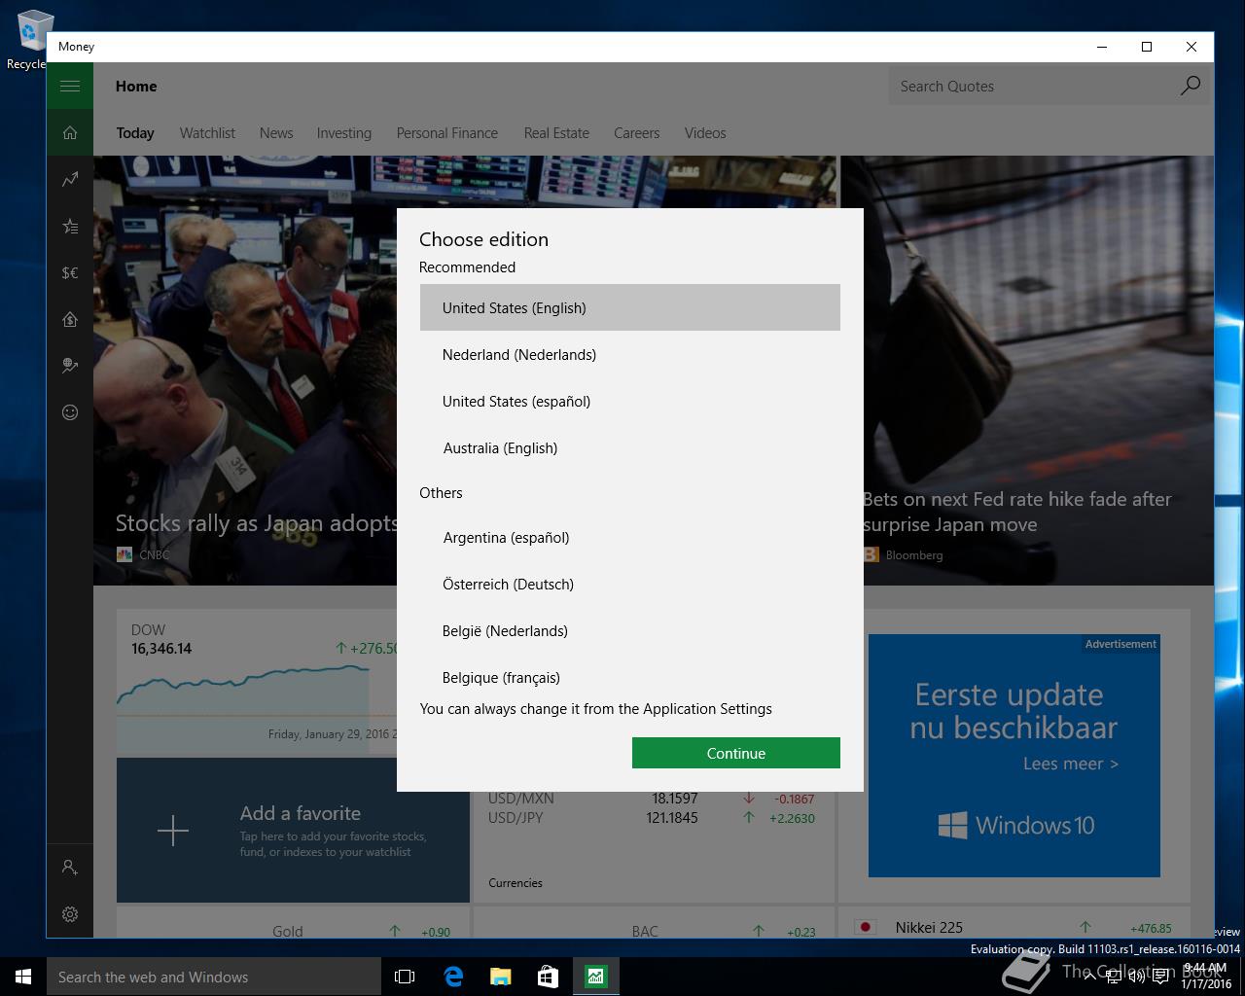Click the Money app taskbar icon

(x=595, y=977)
